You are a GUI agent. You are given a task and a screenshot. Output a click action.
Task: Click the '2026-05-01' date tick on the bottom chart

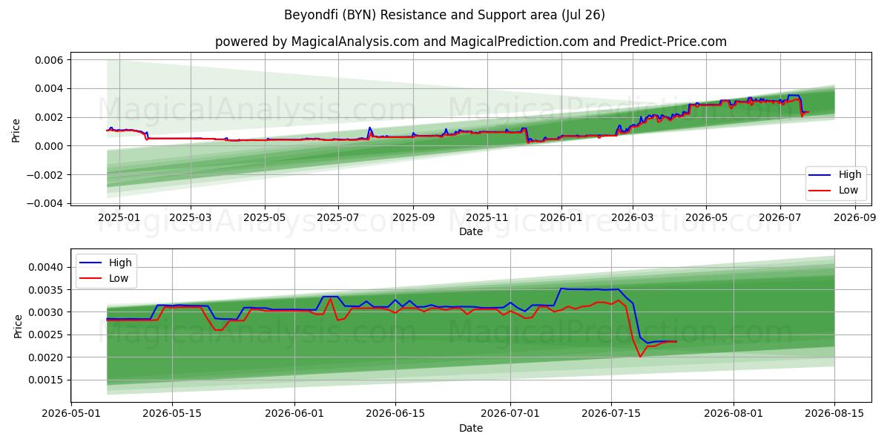click(71, 415)
